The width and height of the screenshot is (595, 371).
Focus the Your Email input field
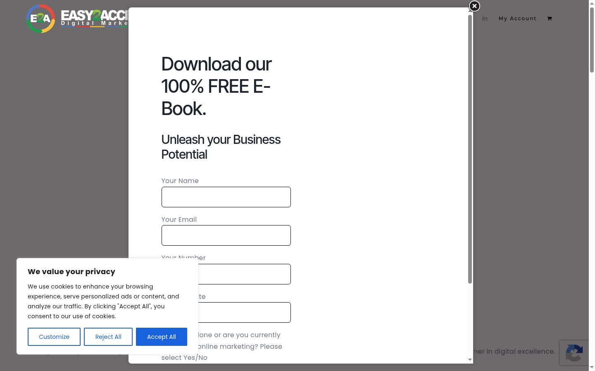(x=226, y=235)
